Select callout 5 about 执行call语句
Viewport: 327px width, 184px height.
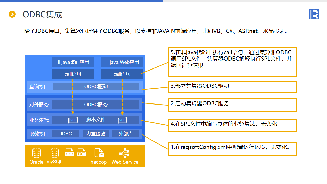click(232, 62)
